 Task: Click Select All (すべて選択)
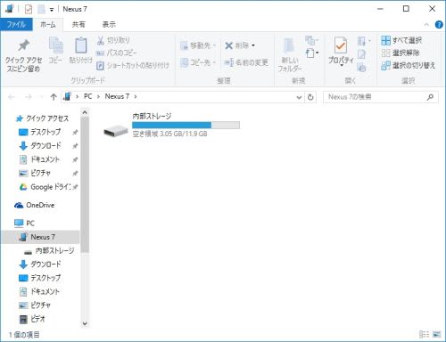pyautogui.click(x=401, y=40)
